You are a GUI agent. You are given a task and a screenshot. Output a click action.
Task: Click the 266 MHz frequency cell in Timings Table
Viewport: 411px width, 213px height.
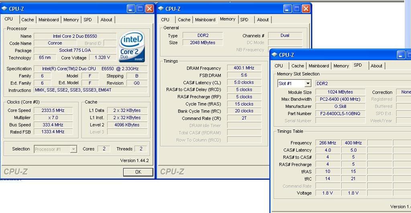328,143
